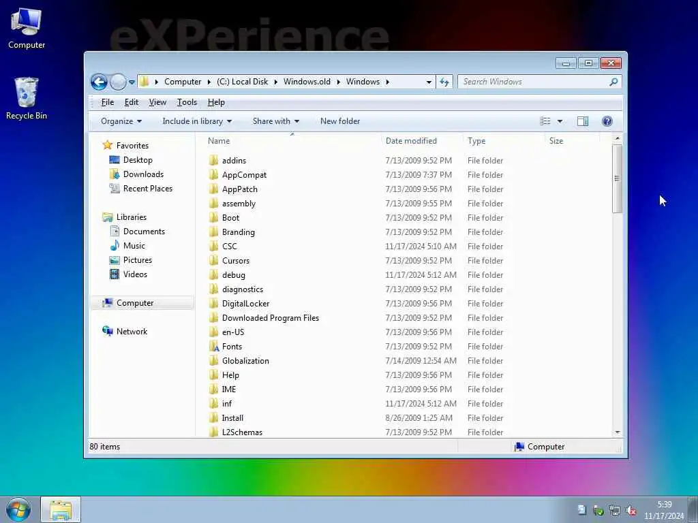The image size is (698, 523).
Task: Select Favorites in the navigation pane
Action: pos(132,146)
